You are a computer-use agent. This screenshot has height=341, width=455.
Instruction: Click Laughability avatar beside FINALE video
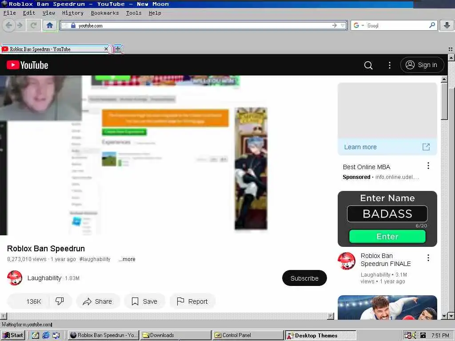click(x=347, y=261)
